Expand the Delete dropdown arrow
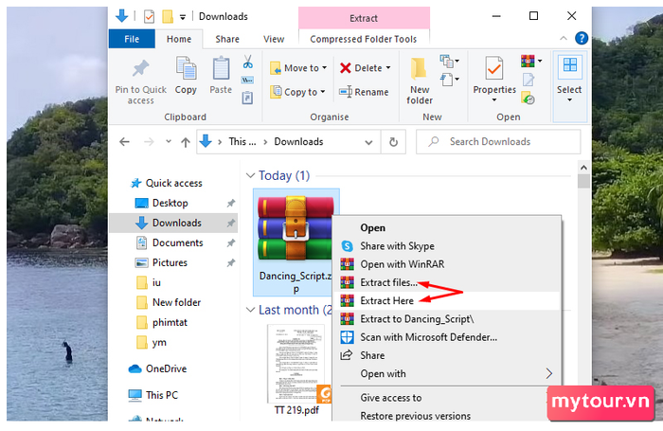663x431 pixels. pyautogui.click(x=388, y=68)
